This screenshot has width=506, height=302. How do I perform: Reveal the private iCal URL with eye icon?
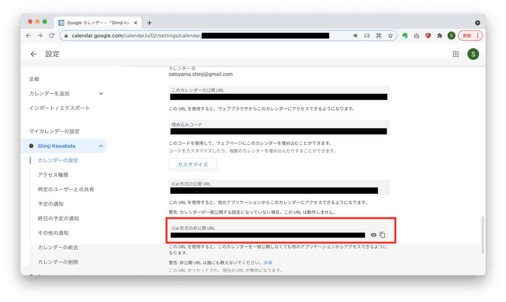374,235
